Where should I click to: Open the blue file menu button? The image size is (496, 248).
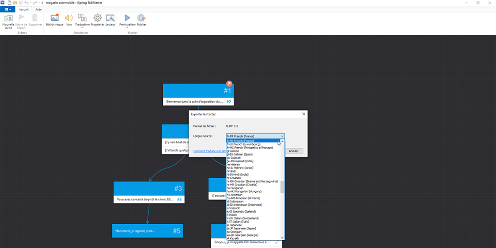coord(8,10)
